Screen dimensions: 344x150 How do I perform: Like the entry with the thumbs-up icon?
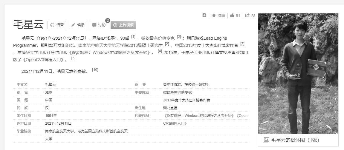[235, 16]
